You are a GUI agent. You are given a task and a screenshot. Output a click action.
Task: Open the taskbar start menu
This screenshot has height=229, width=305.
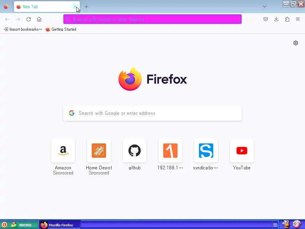pos(23,225)
